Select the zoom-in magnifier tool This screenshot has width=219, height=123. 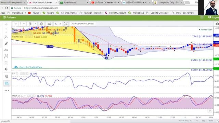7,77
